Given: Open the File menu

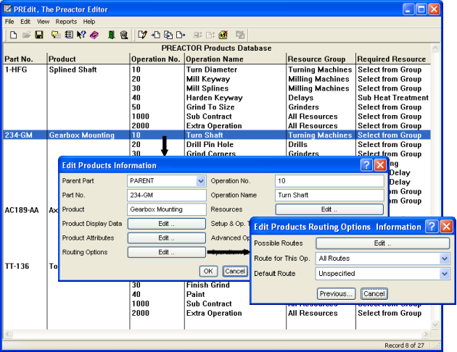Looking at the screenshot, I should coord(9,22).
